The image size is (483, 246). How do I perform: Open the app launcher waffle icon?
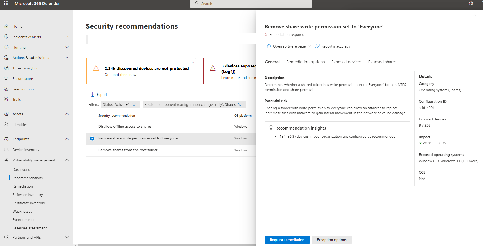coord(6,3)
